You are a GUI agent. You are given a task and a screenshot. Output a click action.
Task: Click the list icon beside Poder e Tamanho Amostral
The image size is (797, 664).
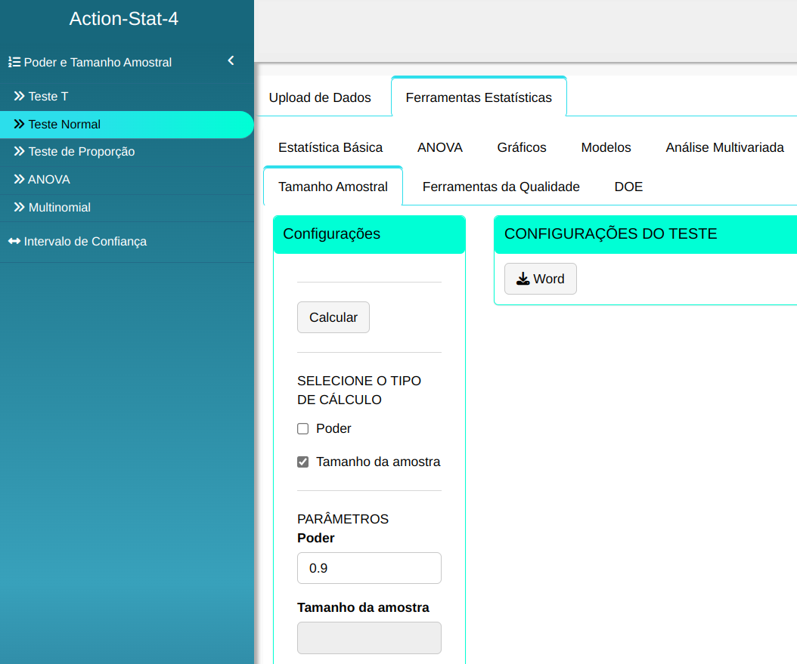tap(14, 63)
